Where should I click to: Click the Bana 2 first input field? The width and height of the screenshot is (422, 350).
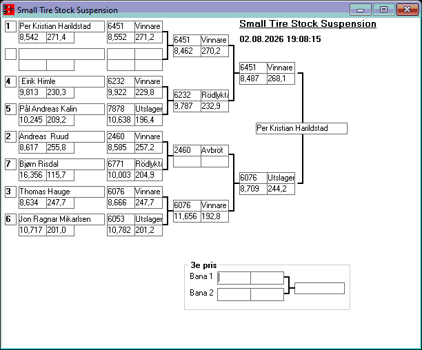pos(234,294)
